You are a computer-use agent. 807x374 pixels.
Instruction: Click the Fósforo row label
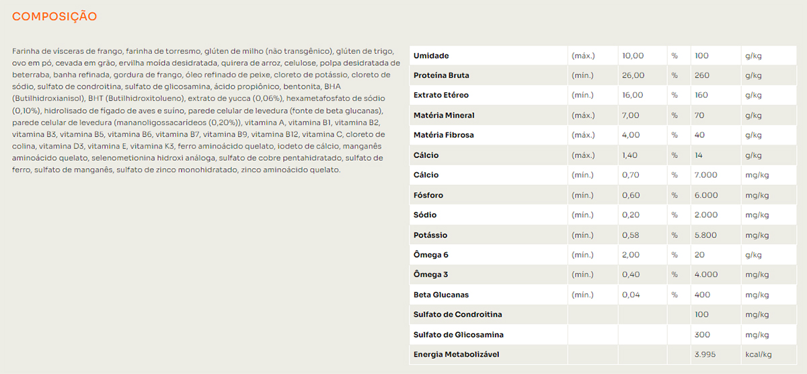click(428, 196)
